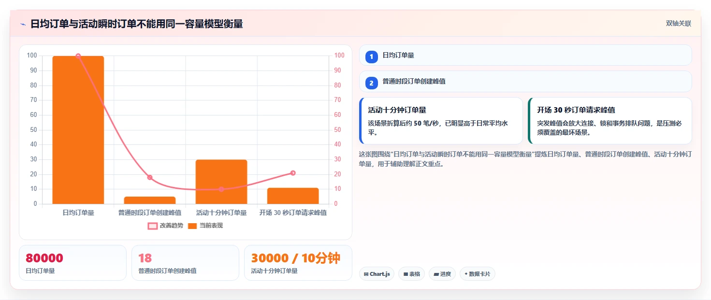
Task: Click the x-axis label 开场 30 秒订单请求峰值
Action: point(293,213)
